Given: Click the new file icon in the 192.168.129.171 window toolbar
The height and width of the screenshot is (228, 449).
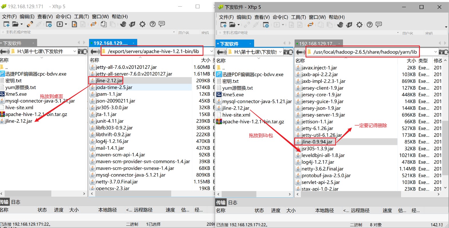Looking at the screenshot, I should 74,24.
